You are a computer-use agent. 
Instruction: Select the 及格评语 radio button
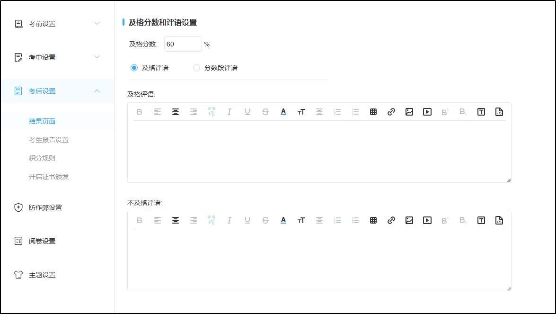coord(134,67)
